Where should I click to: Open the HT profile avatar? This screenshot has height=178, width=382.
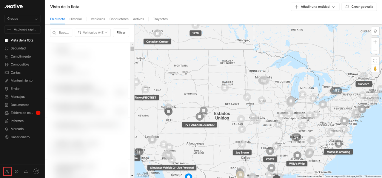point(36,171)
